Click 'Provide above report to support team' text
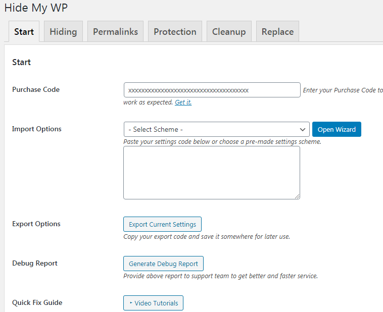This screenshot has width=383, height=312. coord(221,276)
